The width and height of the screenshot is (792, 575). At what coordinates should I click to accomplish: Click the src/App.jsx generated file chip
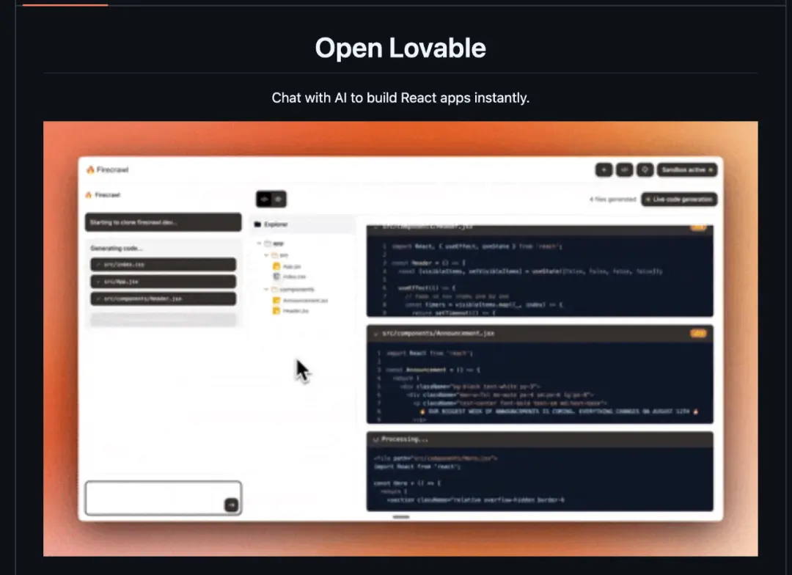tap(163, 282)
